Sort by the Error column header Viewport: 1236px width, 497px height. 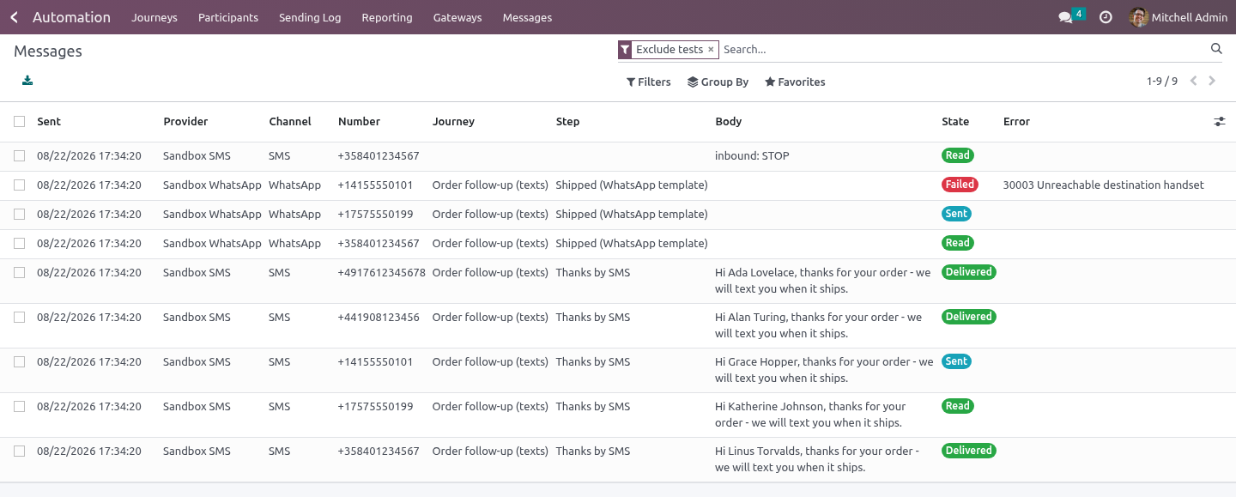1016,122
